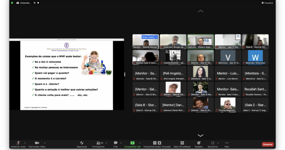The image size is (285, 150).
Task: Select the Instrutor - Rubens Appr... video tile
Action: pos(200,42)
